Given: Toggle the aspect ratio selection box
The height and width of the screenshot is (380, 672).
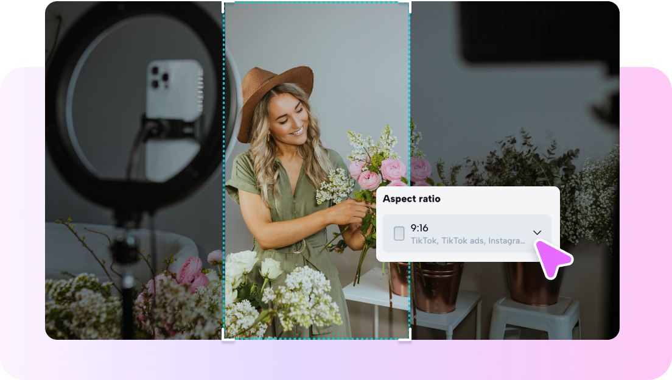Looking at the screenshot, I should [x=467, y=233].
